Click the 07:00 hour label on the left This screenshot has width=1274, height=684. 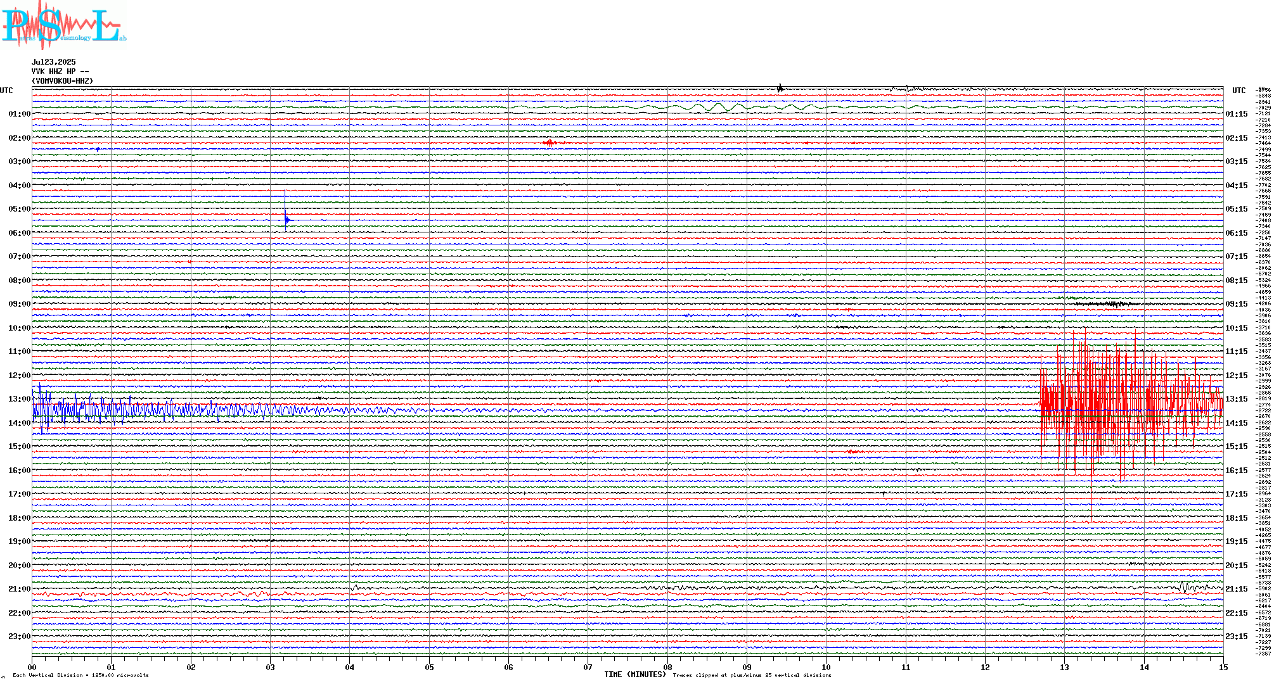coord(20,256)
